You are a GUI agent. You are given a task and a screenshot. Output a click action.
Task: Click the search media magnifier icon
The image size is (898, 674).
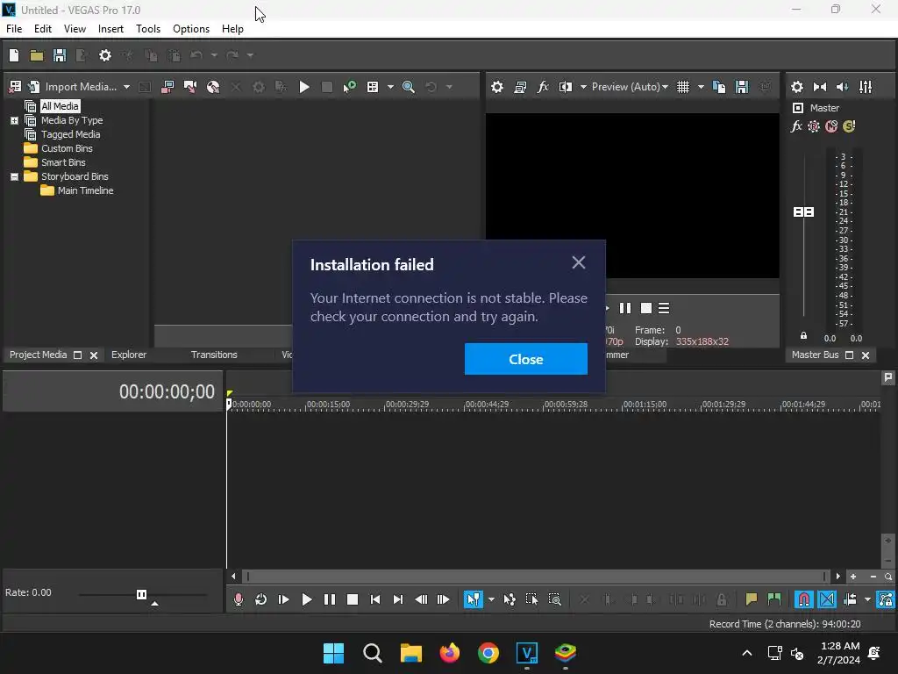click(409, 87)
